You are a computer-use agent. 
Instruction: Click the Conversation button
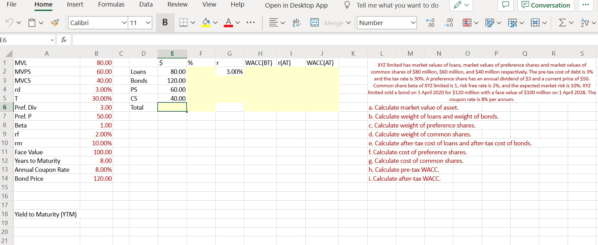click(x=546, y=5)
